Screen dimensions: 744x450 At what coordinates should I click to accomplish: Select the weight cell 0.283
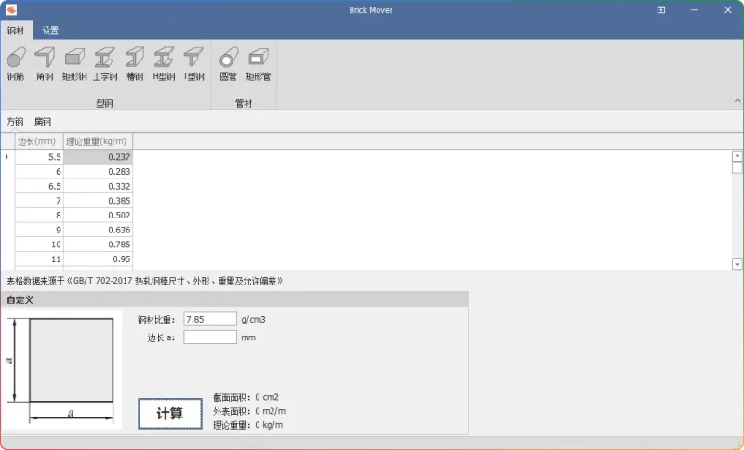tap(99, 172)
